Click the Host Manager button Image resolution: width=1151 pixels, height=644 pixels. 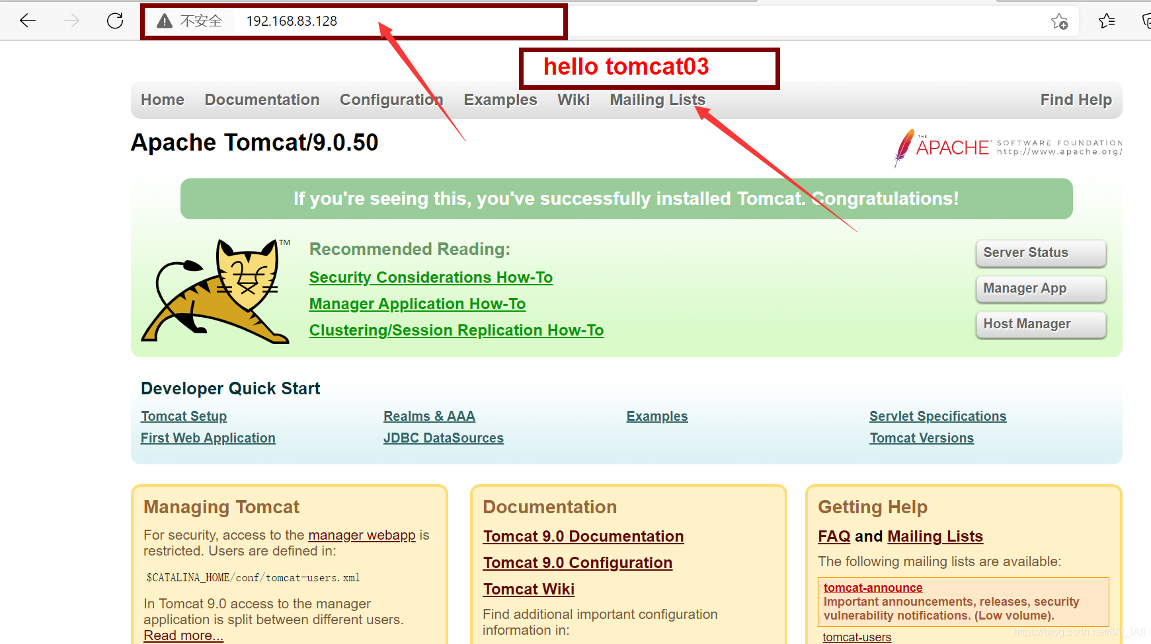pyautogui.click(x=1041, y=324)
